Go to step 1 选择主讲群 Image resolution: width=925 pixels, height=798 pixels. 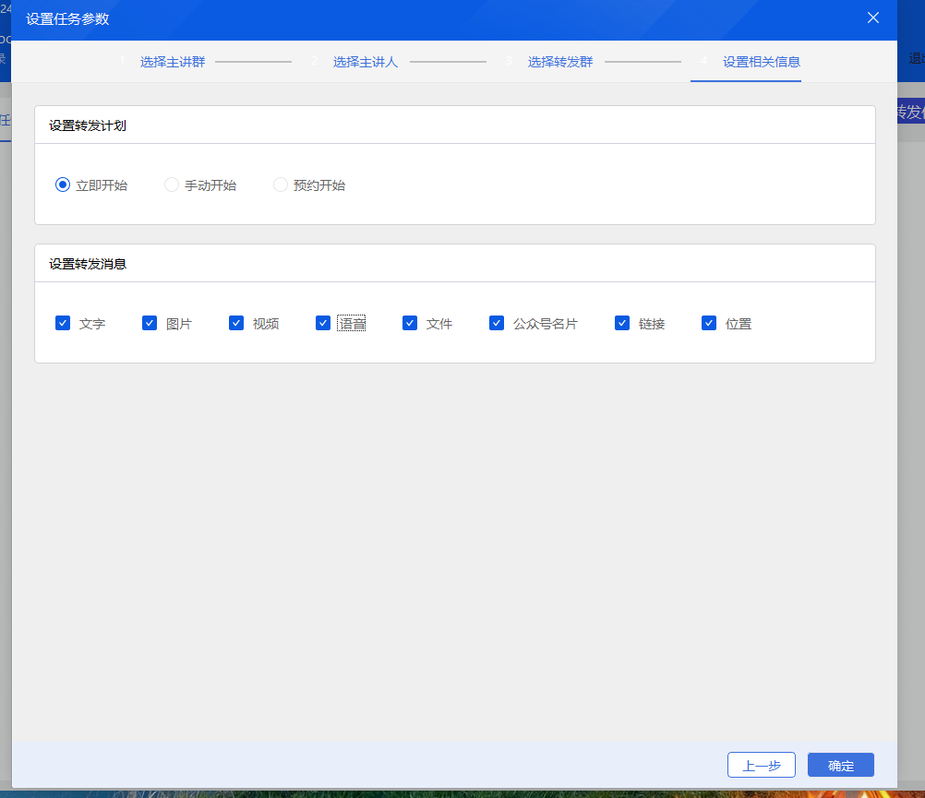pyautogui.click(x=173, y=62)
